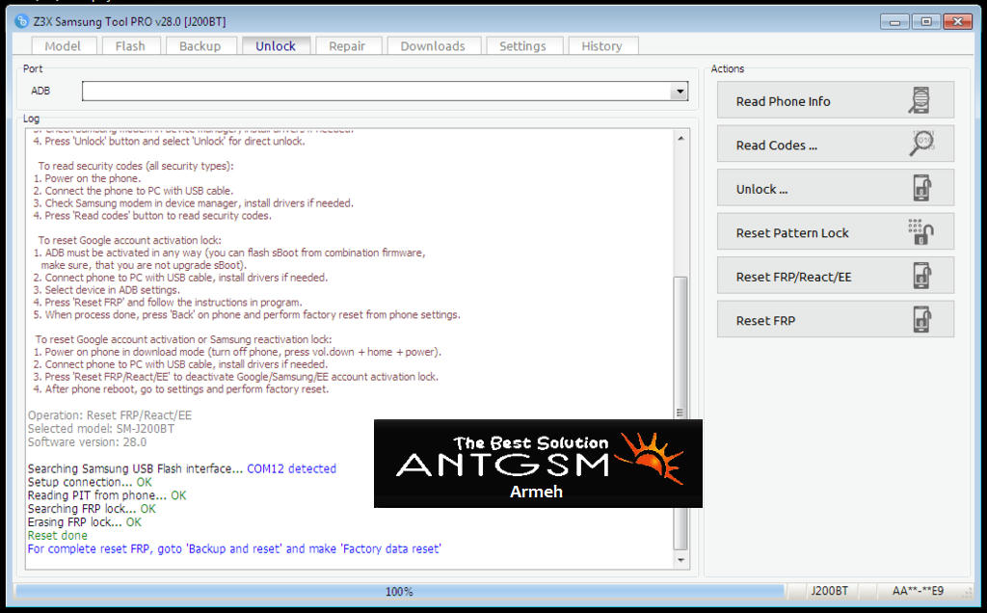Click the Read Codes... button label
Image resolution: width=987 pixels, height=613 pixels.
[777, 146]
